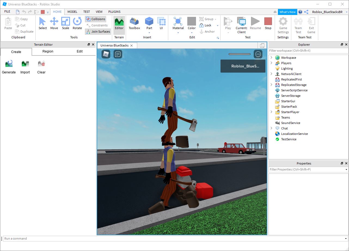Close the Universo BlueStacks document tab
349x251 pixels.
(x=131, y=45)
